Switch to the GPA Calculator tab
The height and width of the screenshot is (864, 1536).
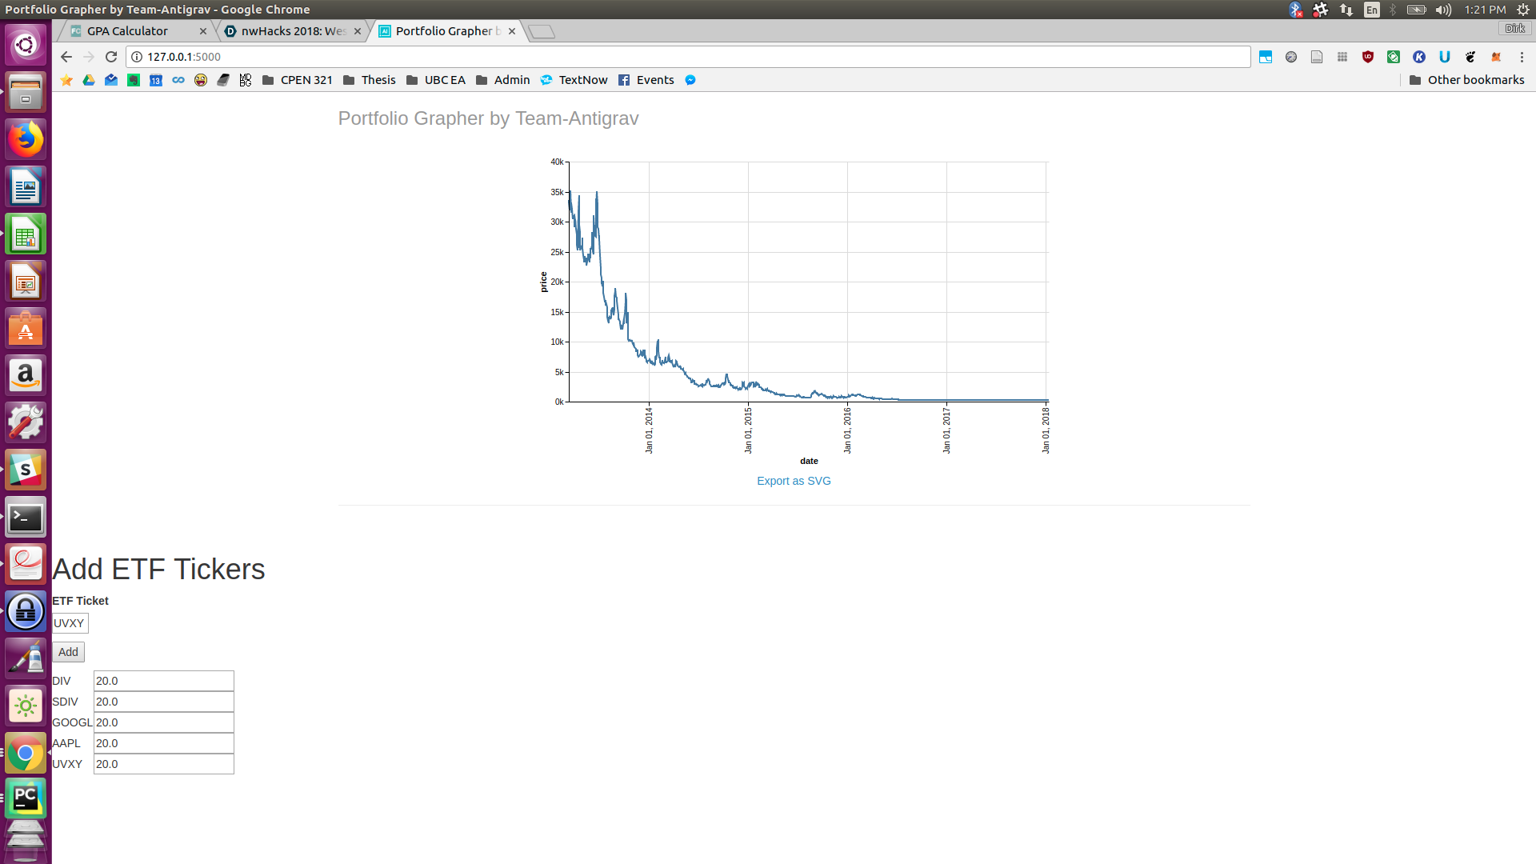[128, 31]
